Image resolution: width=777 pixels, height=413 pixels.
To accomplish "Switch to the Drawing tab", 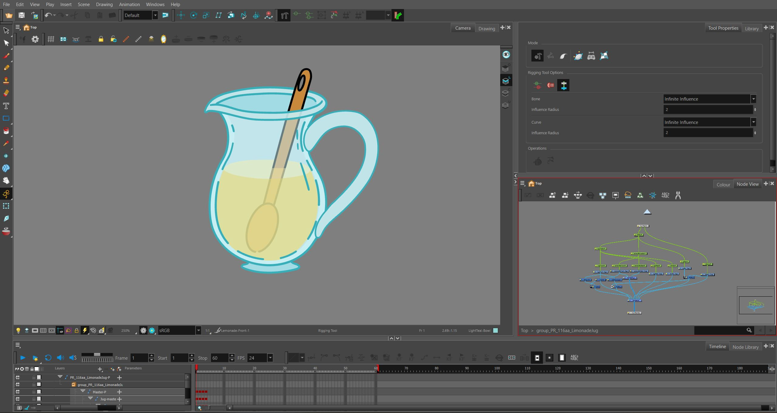I will (x=487, y=28).
